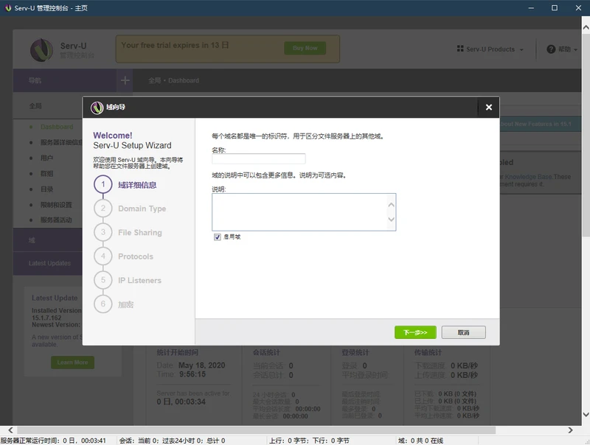Open the Serv-U Products dropdown

click(x=490, y=49)
